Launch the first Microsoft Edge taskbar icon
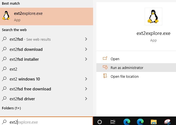The width and height of the screenshot is (176, 125). [x=127, y=122]
